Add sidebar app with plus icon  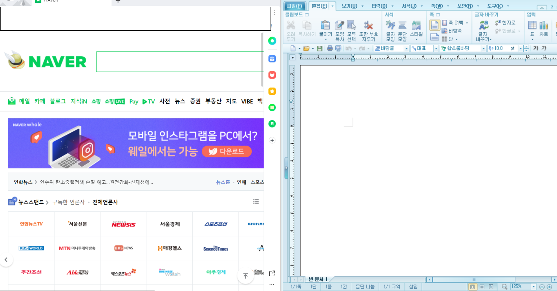point(272,140)
